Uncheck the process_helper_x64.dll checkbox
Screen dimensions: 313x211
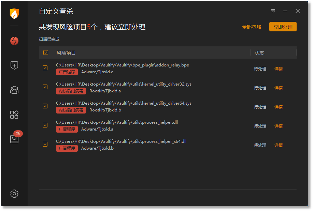coord(45,145)
